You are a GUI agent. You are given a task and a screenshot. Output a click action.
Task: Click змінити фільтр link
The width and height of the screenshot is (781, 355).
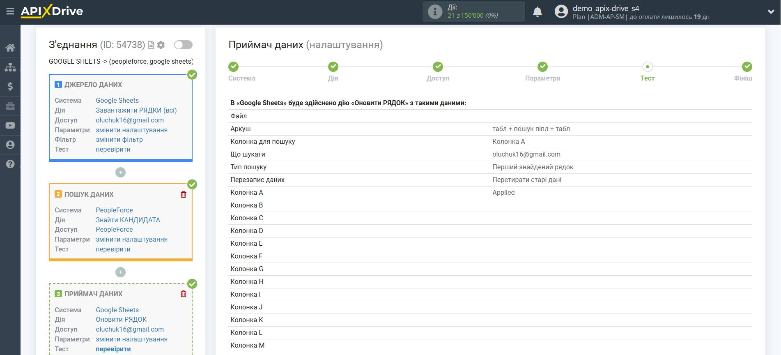point(119,139)
